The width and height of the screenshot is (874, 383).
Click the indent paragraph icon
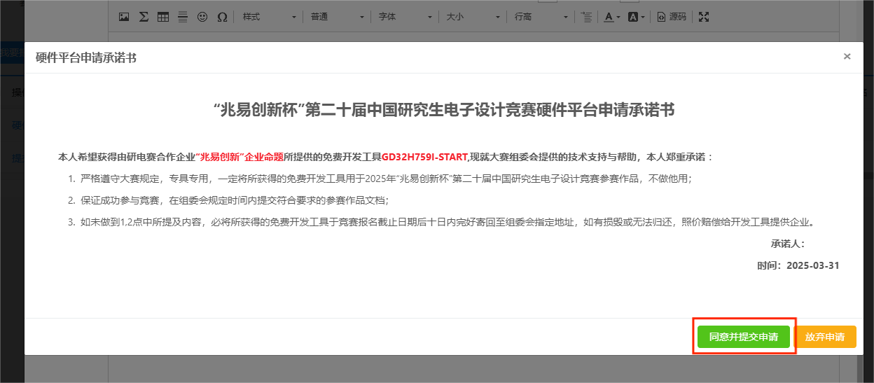coord(588,17)
